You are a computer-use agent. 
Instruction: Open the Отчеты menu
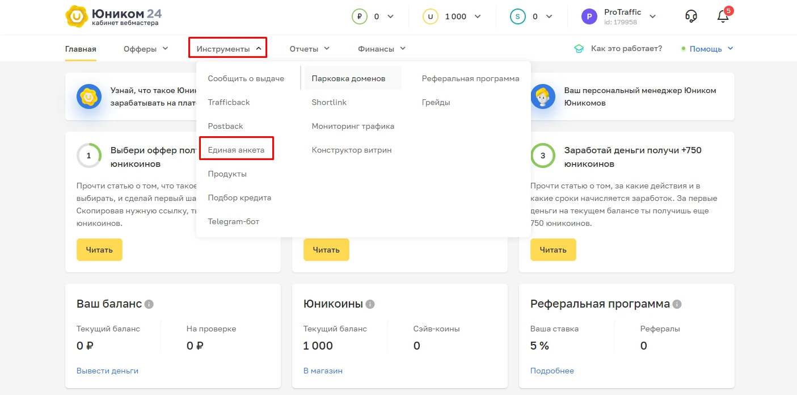pyautogui.click(x=304, y=49)
